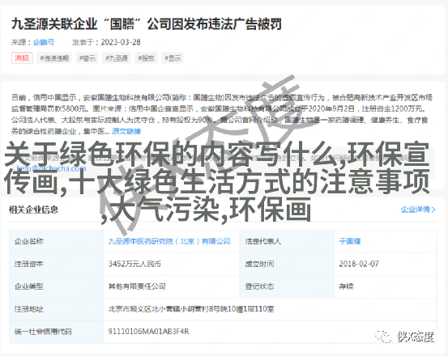448x356 pixels.
Task: Click the 3452万元人民币 value cell
Action: click(171, 264)
